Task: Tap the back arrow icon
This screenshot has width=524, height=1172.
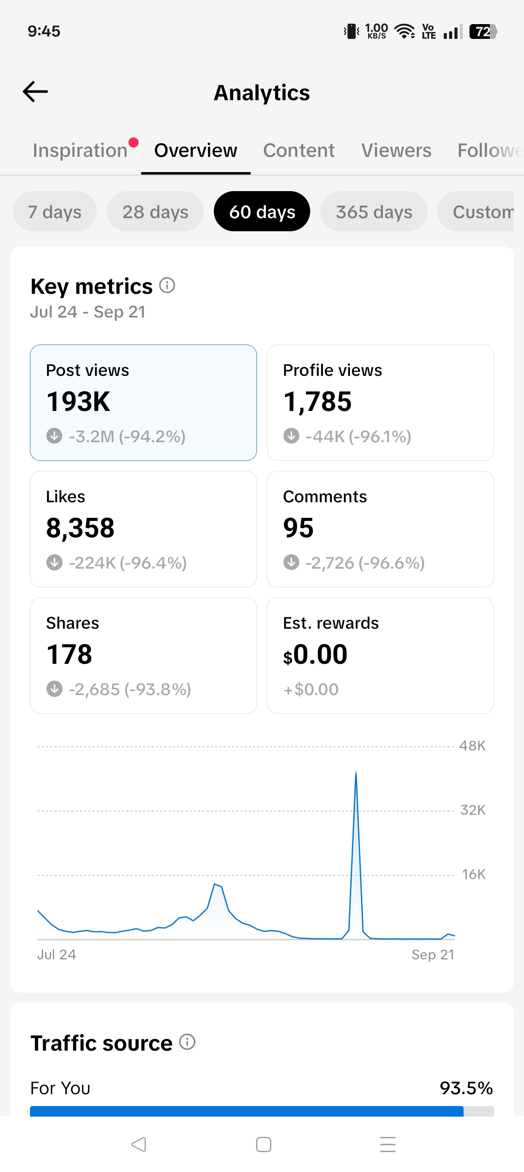Action: (35, 92)
